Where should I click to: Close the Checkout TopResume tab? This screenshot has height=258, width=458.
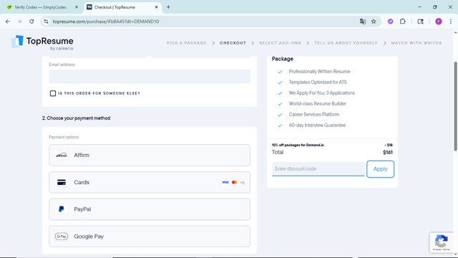coord(156,7)
